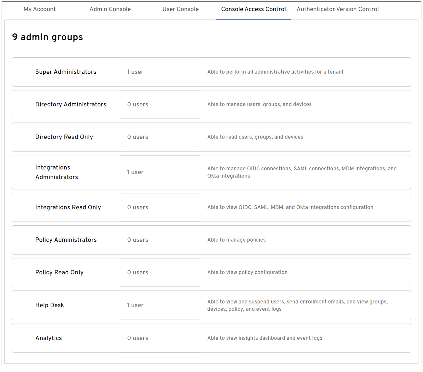Click the Help Desk user count
This screenshot has height=372, width=423.
point(135,305)
